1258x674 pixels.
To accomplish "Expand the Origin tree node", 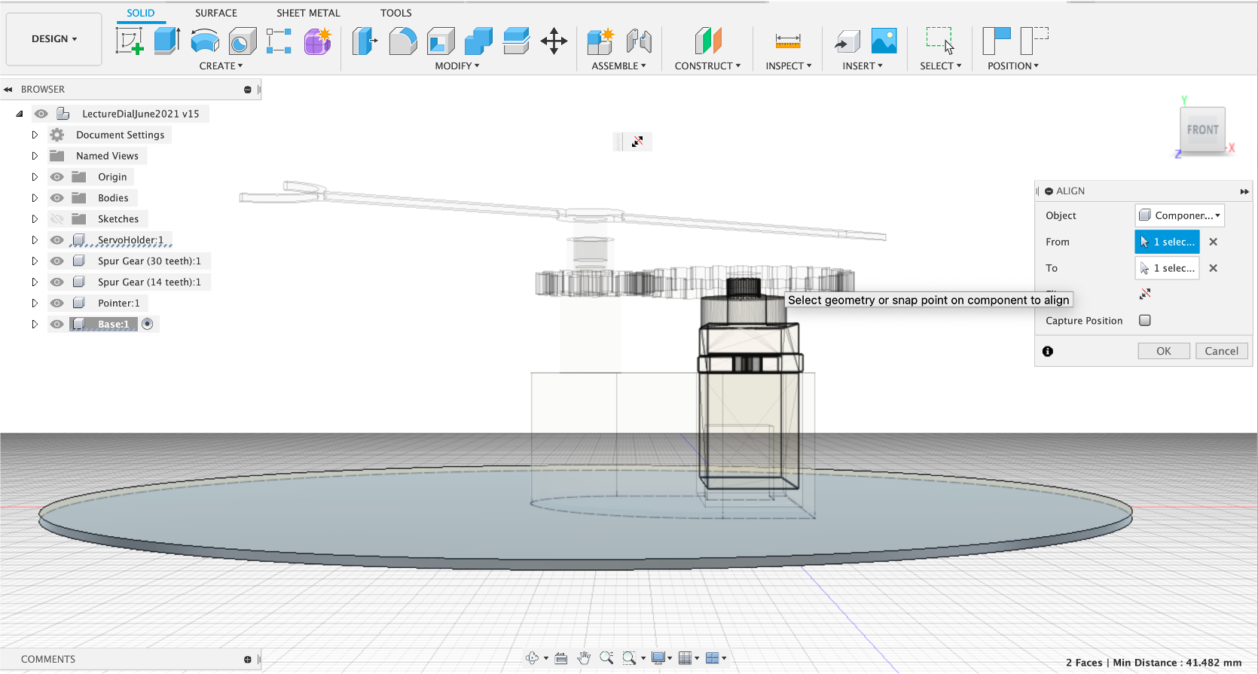I will pos(35,177).
